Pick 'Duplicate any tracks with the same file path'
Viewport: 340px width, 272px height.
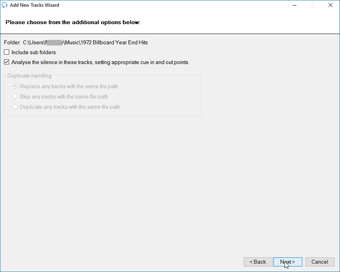[15, 106]
